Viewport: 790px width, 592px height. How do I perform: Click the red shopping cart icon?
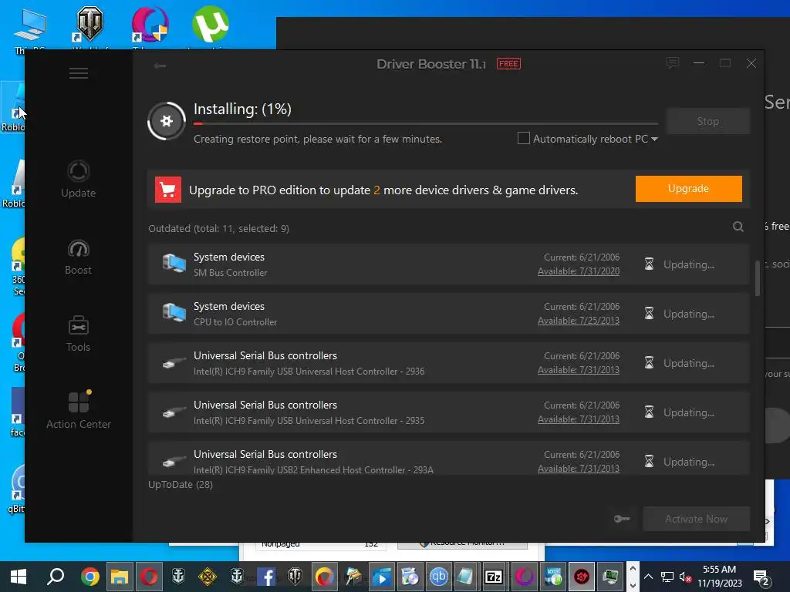167,190
